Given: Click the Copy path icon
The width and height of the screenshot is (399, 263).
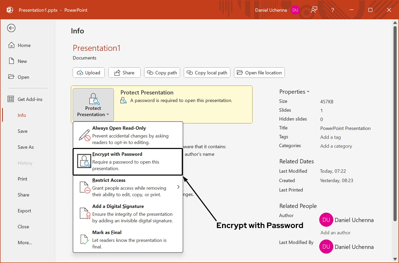Looking at the screenshot, I should coord(150,73).
